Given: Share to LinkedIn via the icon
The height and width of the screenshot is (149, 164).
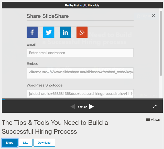Looking at the screenshot, I should [x=65, y=32].
